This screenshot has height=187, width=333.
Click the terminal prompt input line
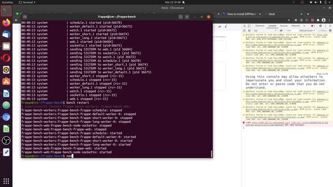tap(117, 156)
